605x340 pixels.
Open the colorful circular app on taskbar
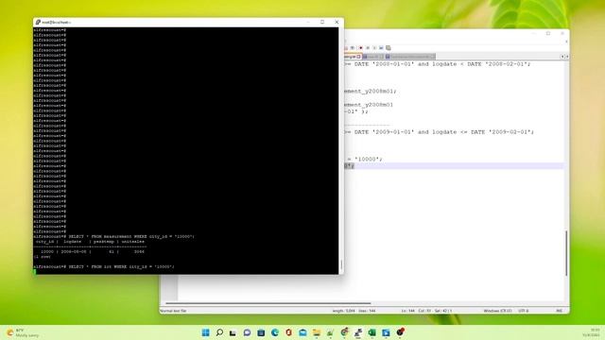[344, 331]
